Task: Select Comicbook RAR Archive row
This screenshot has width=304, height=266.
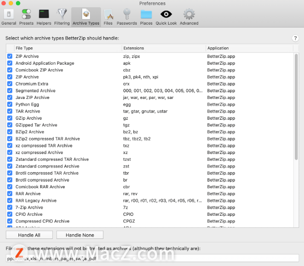Action: tap(150, 187)
